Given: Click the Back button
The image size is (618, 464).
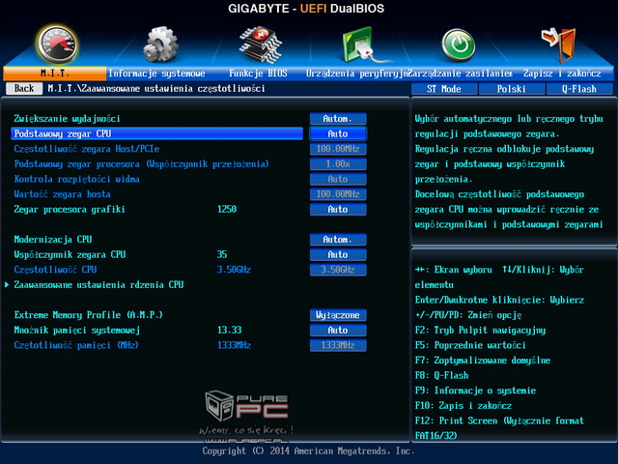Looking at the screenshot, I should click(24, 88).
